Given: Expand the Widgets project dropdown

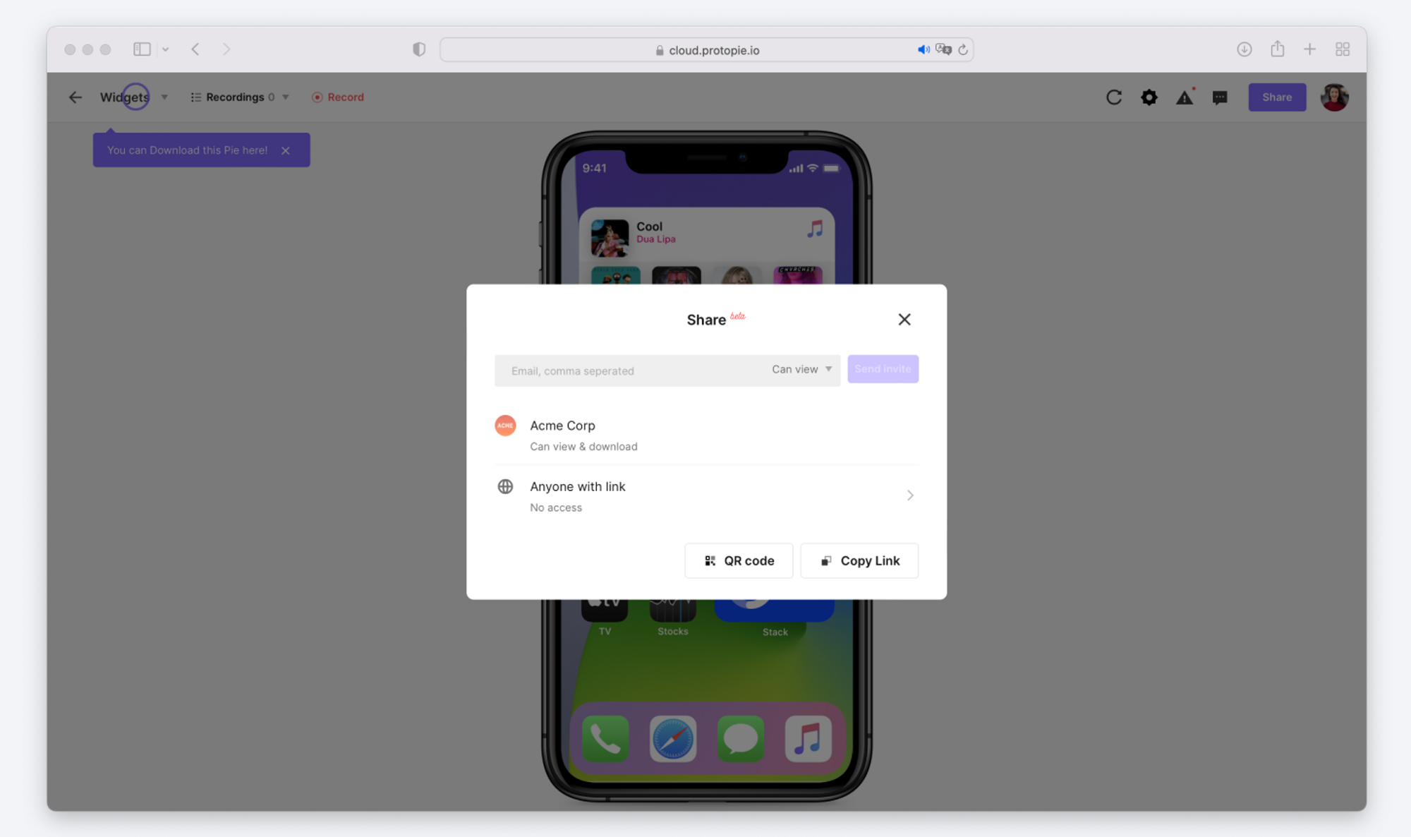Looking at the screenshot, I should coord(162,97).
